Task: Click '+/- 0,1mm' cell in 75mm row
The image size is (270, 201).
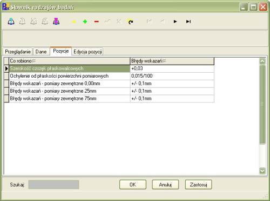Action: 172,99
